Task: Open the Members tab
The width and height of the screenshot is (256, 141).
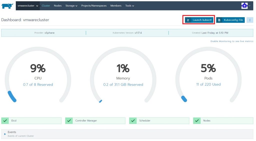Action: [116, 6]
